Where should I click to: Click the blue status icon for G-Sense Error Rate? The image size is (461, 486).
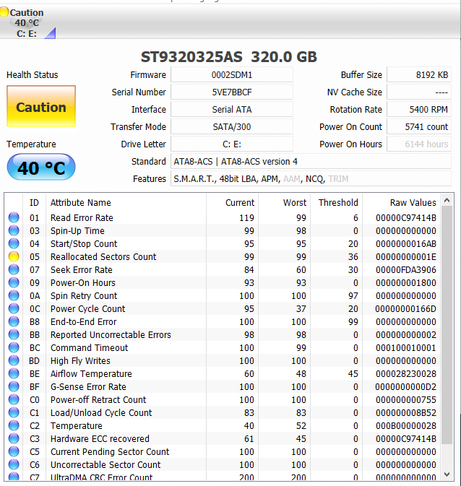14,387
